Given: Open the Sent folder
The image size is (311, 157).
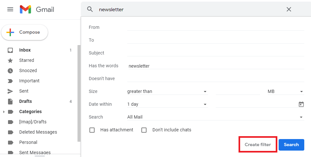Looking at the screenshot, I should [24, 91].
